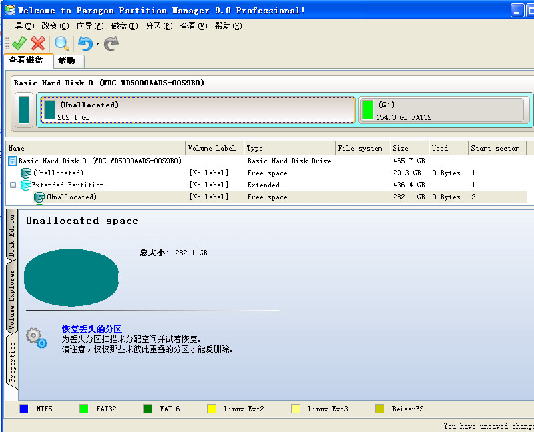534x432 pixels.
Task: Switch to the 帮助 tab
Action: [67, 60]
